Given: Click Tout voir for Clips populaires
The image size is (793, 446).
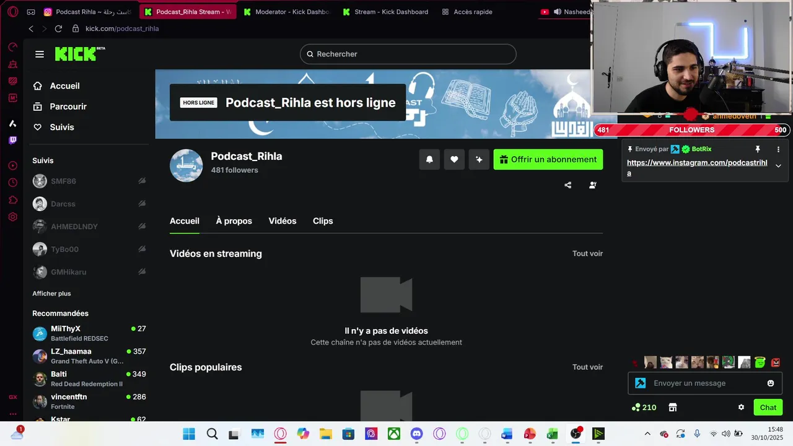Looking at the screenshot, I should click(587, 367).
